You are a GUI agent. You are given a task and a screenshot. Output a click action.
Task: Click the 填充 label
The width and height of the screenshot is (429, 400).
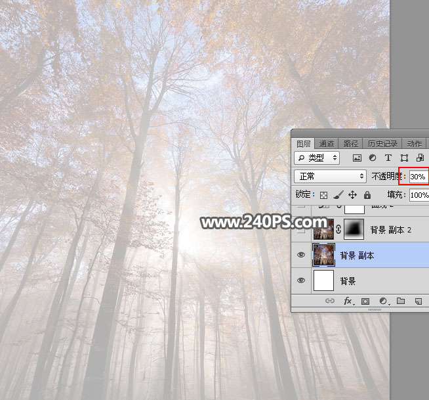(395, 195)
